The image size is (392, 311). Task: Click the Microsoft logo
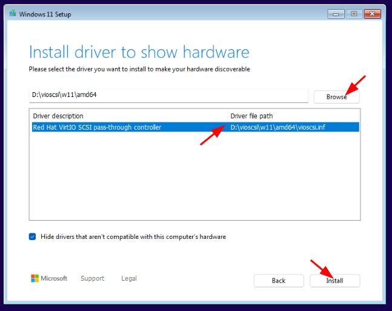(49, 278)
